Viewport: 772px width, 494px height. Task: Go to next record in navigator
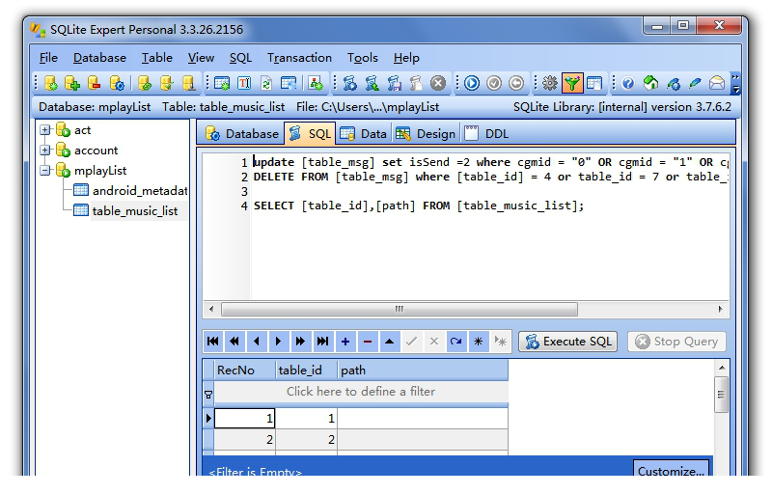[279, 342]
